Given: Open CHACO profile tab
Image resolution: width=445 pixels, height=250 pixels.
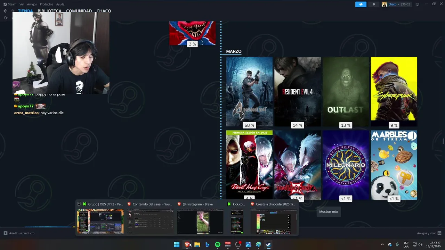Looking at the screenshot, I should click(104, 11).
